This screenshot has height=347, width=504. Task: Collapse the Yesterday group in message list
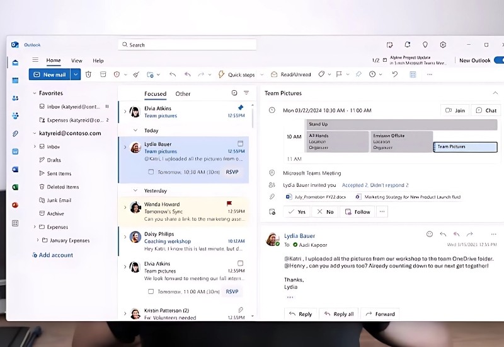click(x=135, y=191)
